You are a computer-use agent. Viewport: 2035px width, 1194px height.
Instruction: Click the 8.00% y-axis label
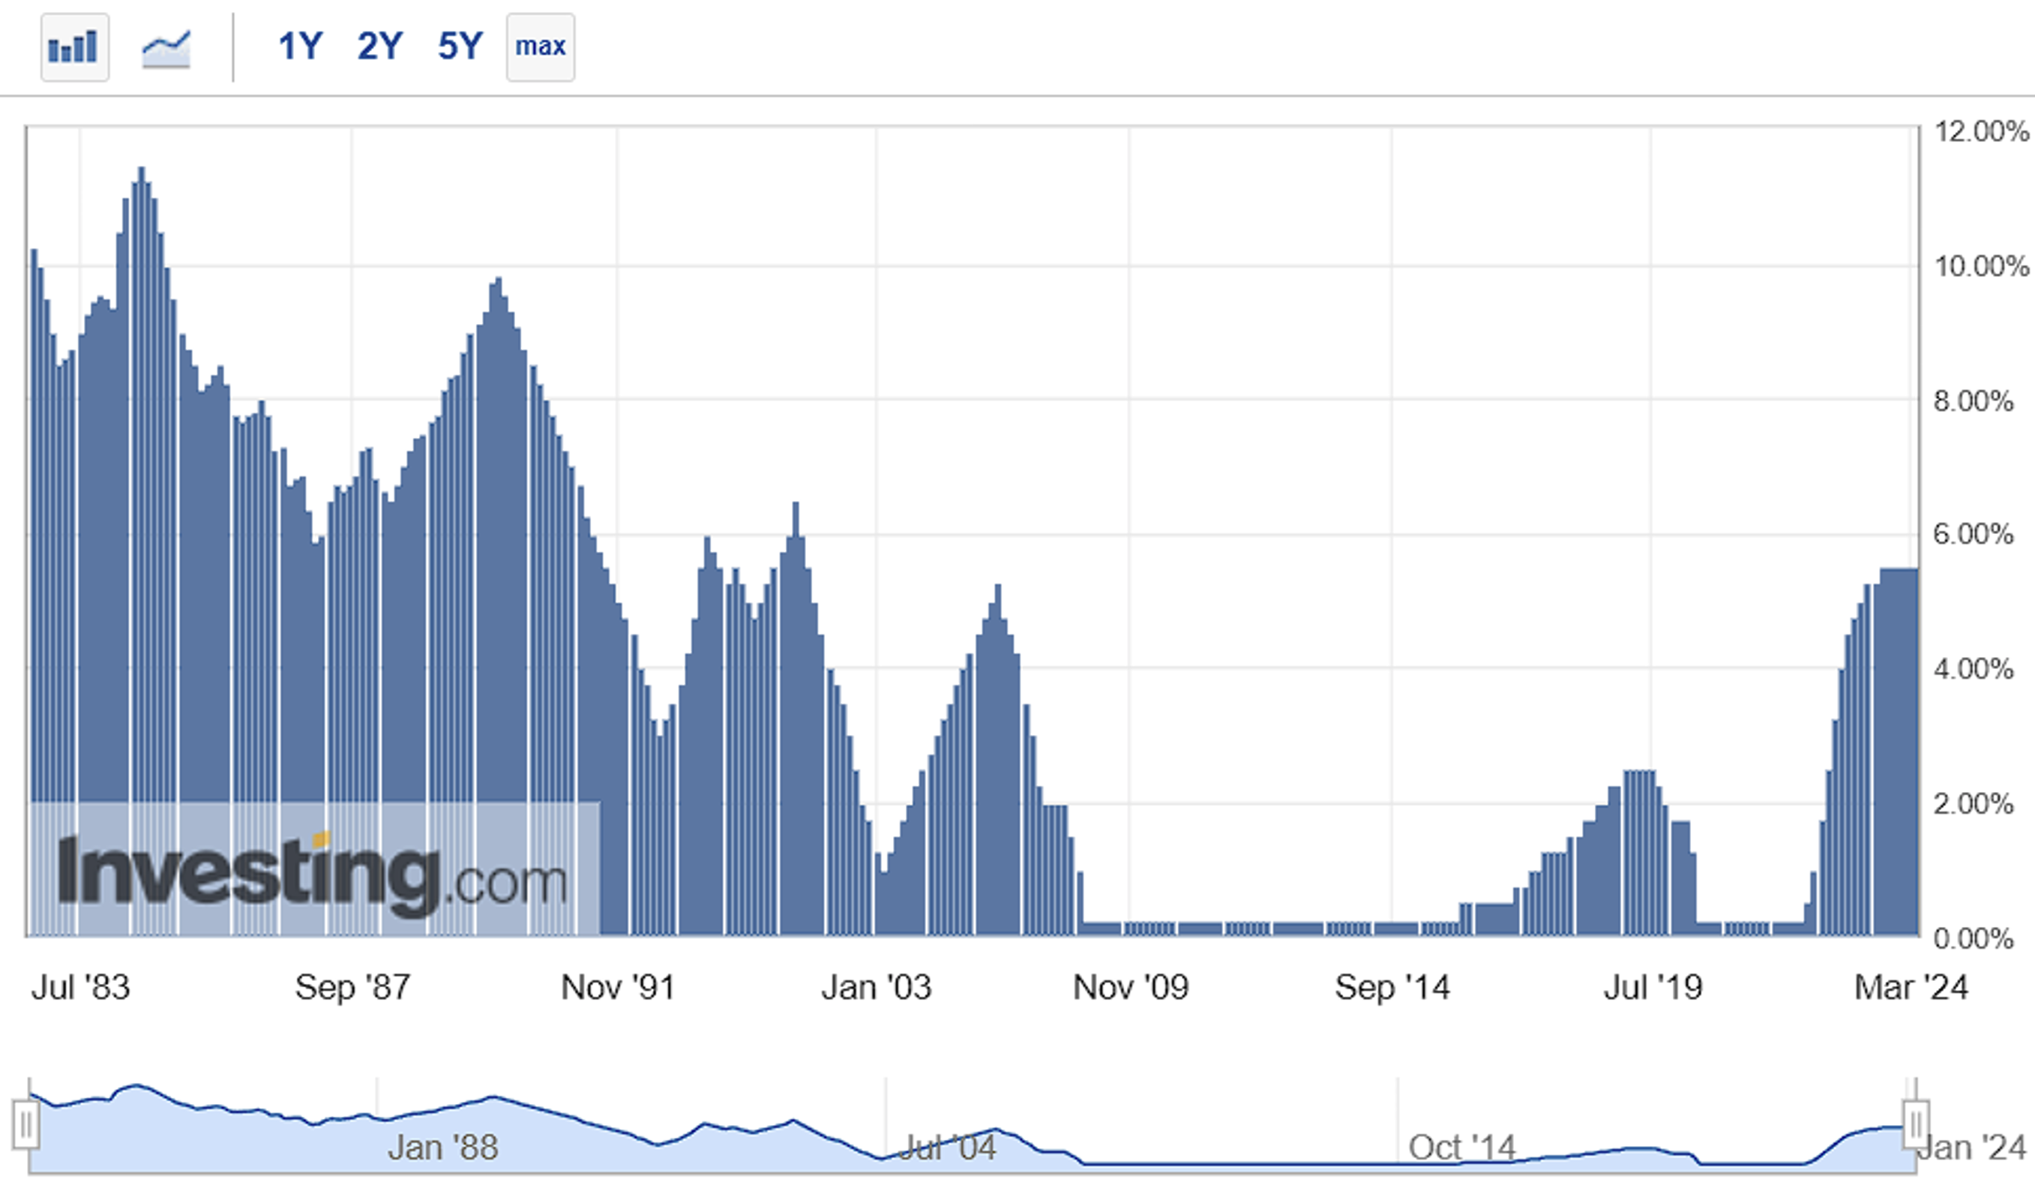pos(1973,400)
